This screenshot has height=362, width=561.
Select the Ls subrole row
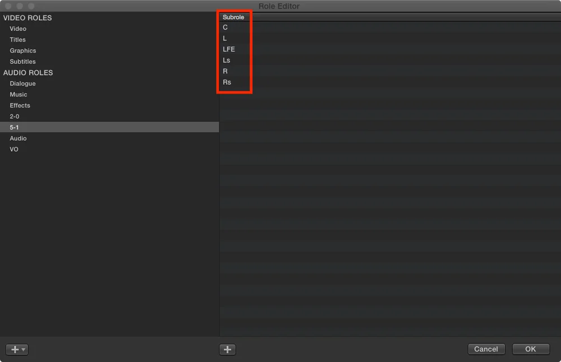[x=390, y=60]
